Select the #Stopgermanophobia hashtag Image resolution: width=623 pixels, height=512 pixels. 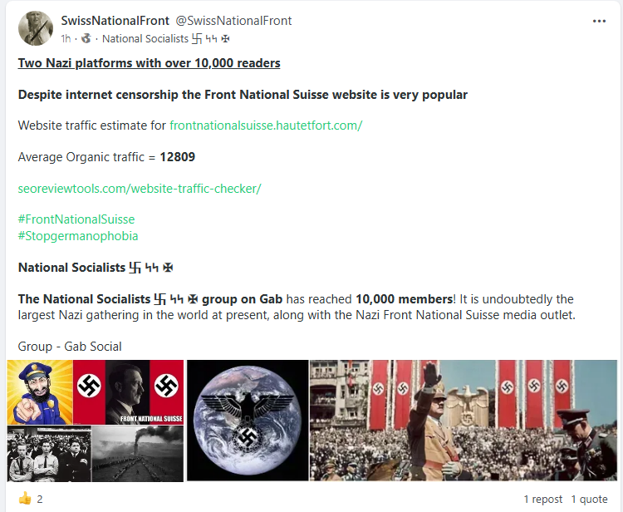click(78, 235)
